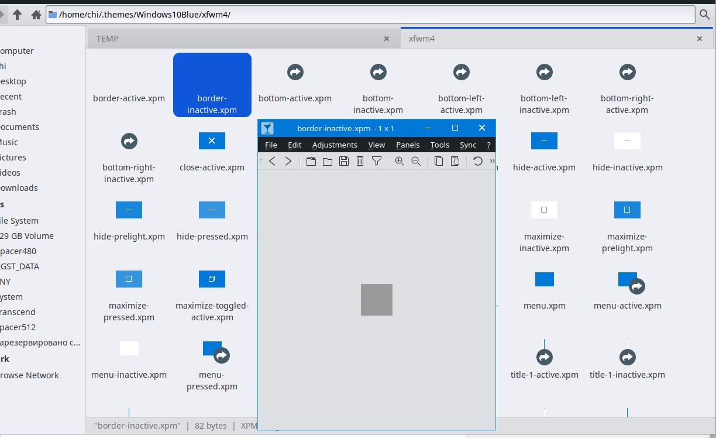This screenshot has height=438, width=716.
Task: Select bottom-active.xpm file icon
Action: pos(295,72)
